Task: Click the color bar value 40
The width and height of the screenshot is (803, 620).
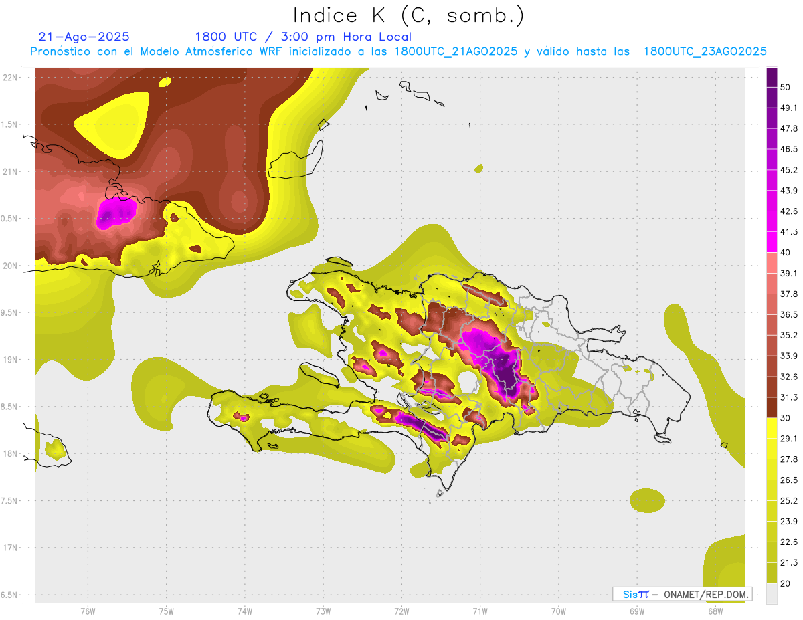Action: (x=786, y=253)
